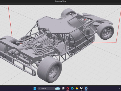The width and height of the screenshot is (121, 91).
Task: Select the riveted floor panel of the chassis
Action: (58, 25)
